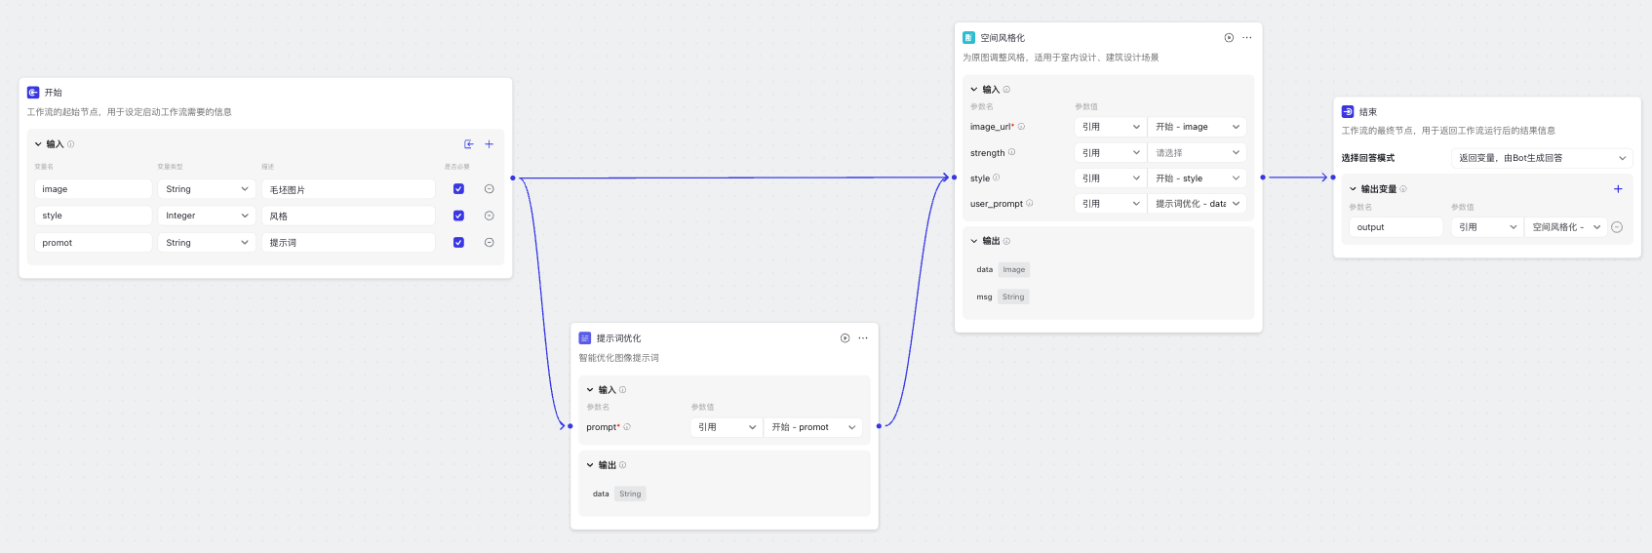Collapse the 输出 section in 空间风格化 node

pos(974,241)
